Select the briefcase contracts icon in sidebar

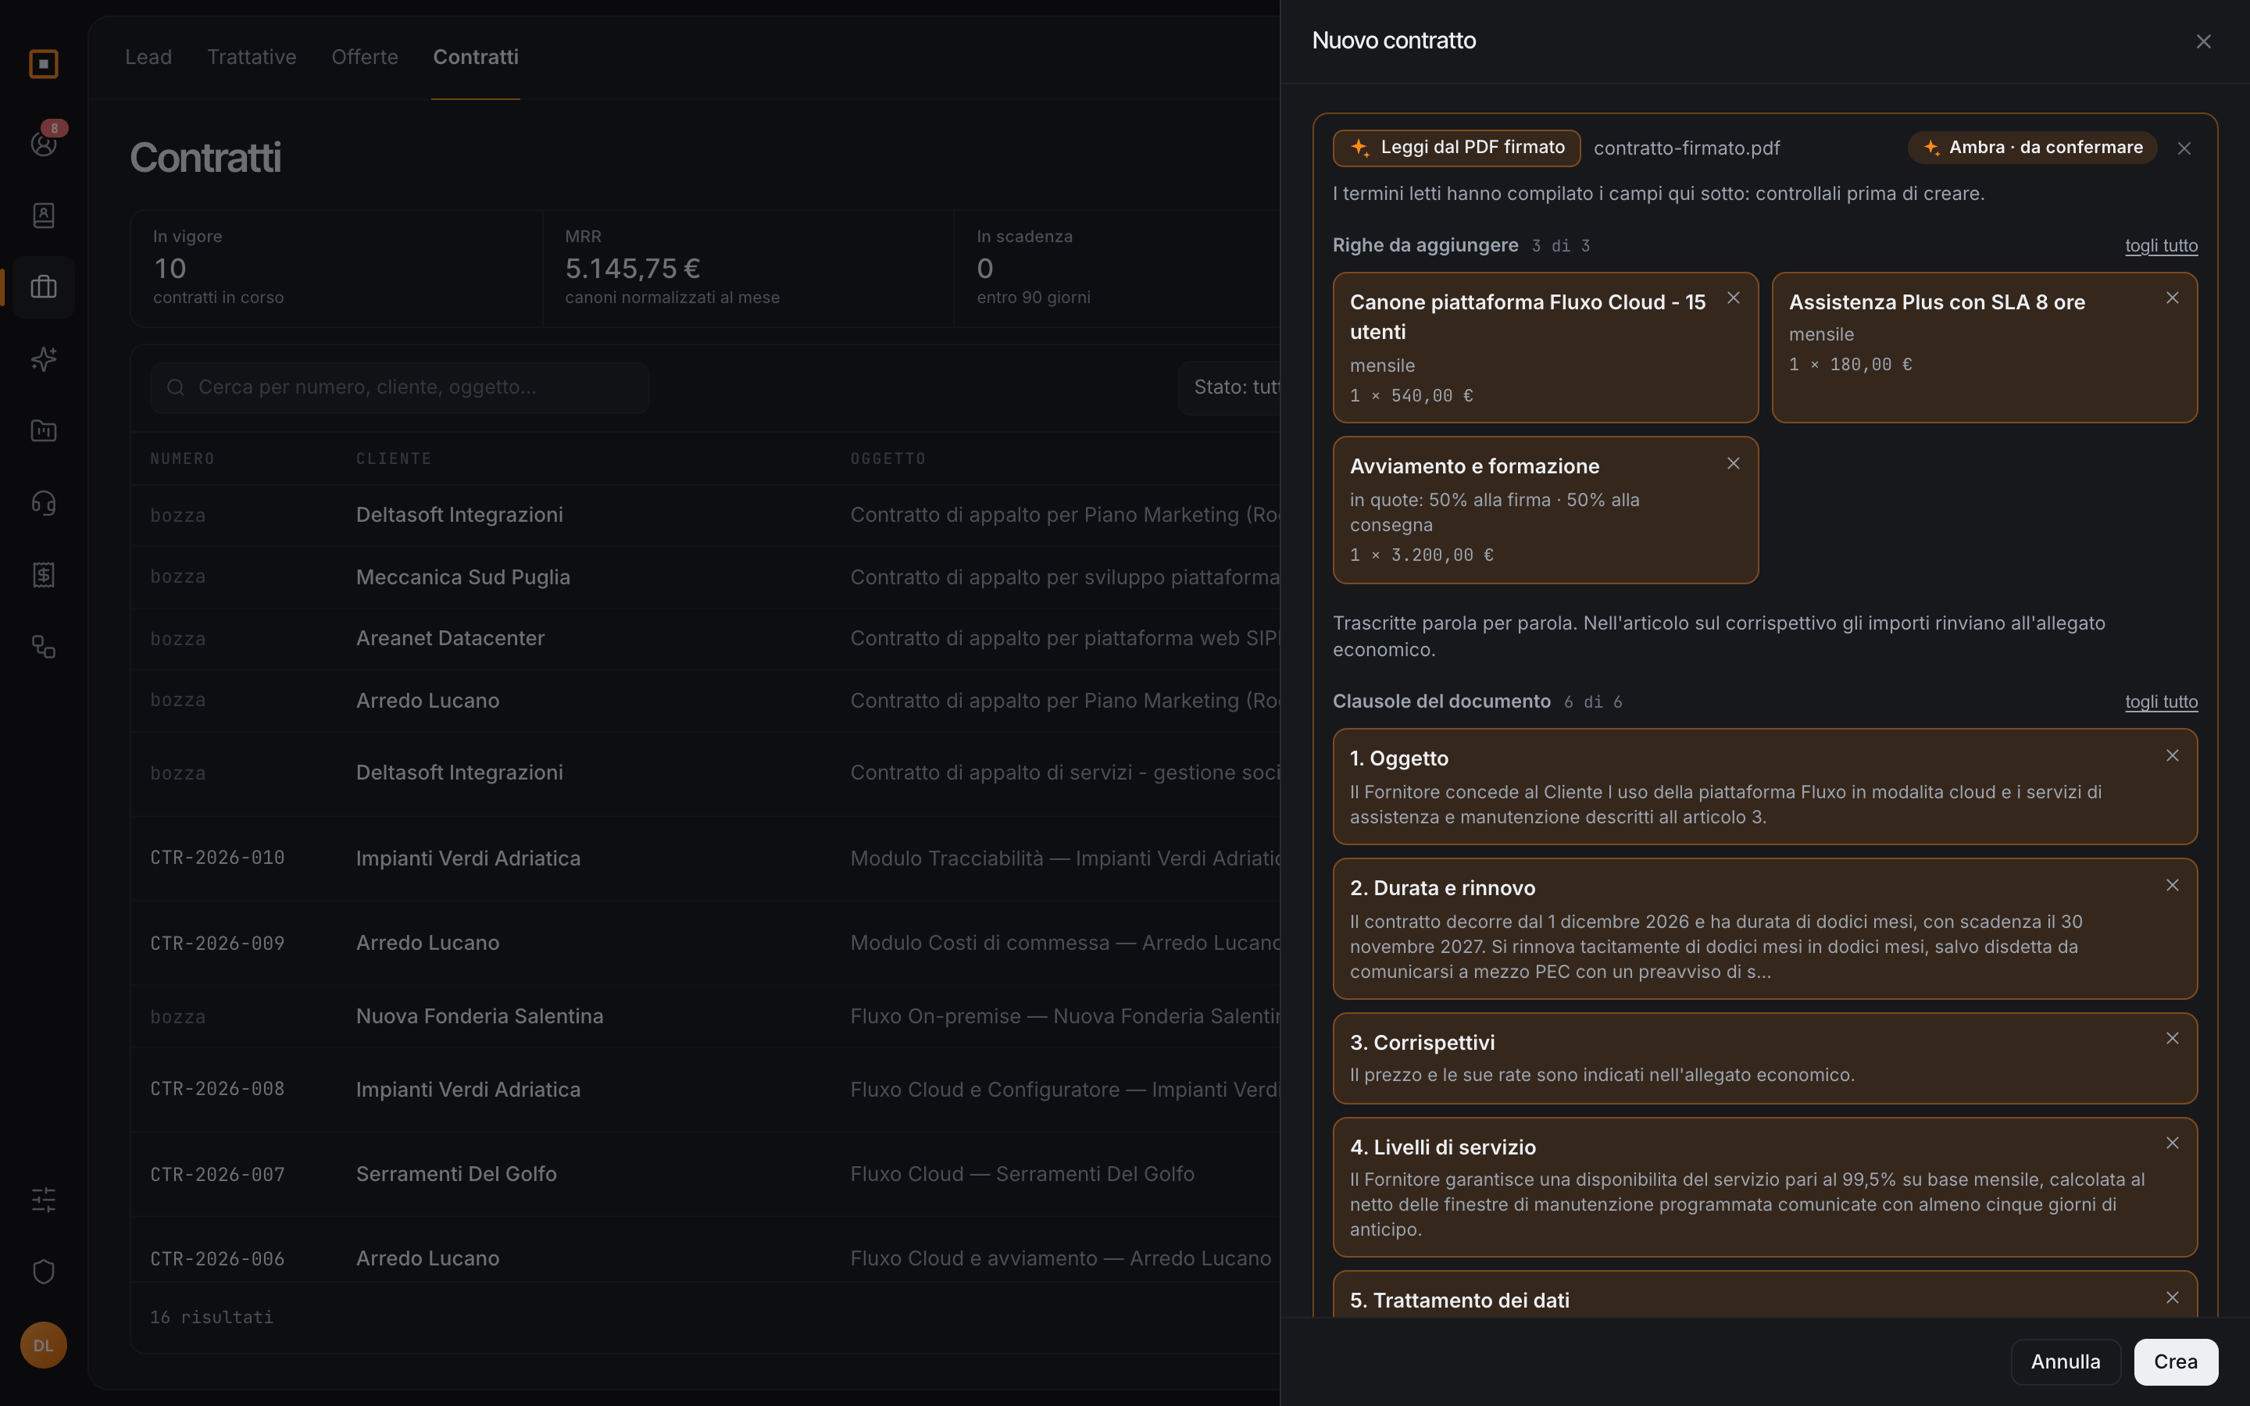tap(44, 287)
